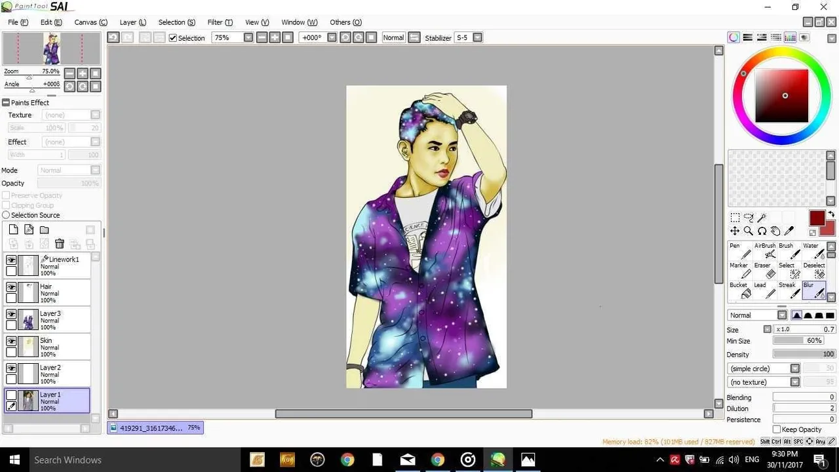Open the layer Mode dropdown
The width and height of the screenshot is (839, 472).
click(x=95, y=170)
